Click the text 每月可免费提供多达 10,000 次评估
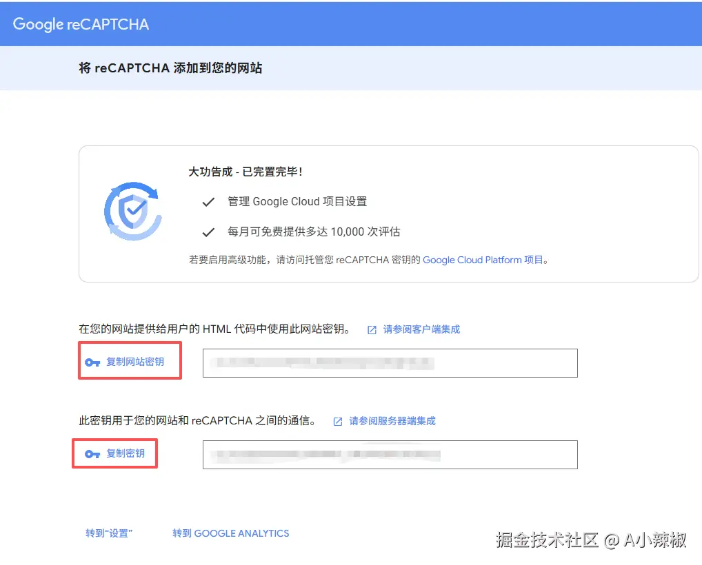This screenshot has width=702, height=565. 314,232
